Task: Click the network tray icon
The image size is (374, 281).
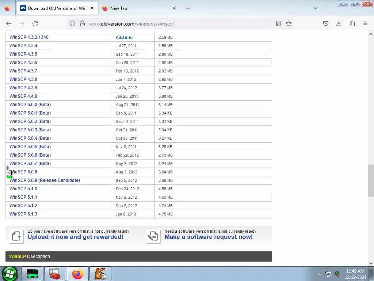Action: click(x=328, y=274)
